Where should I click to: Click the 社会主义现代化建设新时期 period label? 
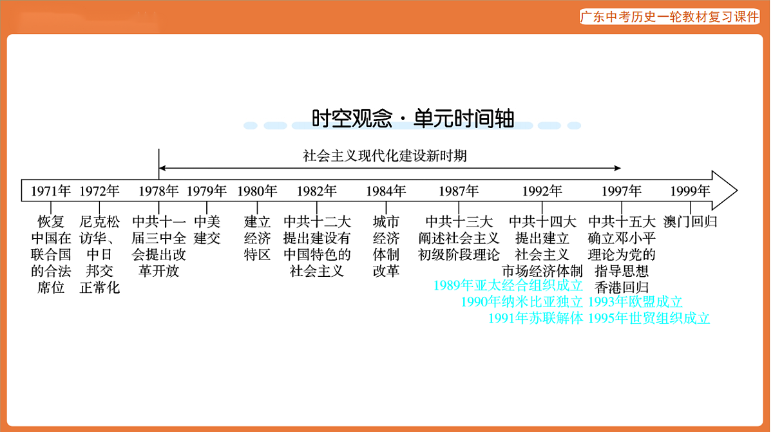385,155
